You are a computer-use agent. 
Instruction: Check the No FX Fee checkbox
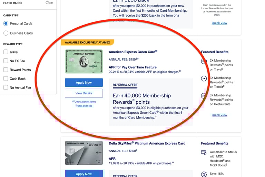(6, 60)
